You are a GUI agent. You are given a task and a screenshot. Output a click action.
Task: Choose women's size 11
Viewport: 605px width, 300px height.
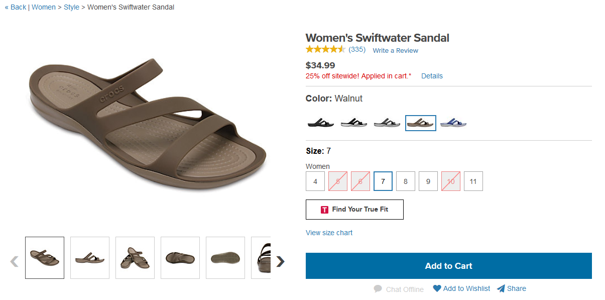pos(473,181)
